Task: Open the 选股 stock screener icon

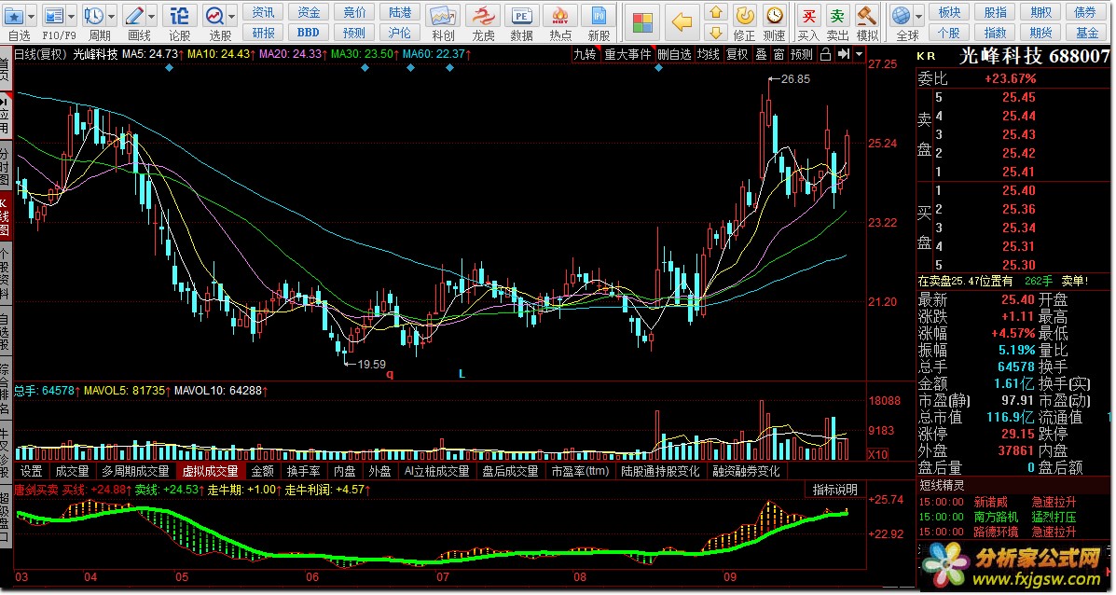Action: tap(214, 16)
